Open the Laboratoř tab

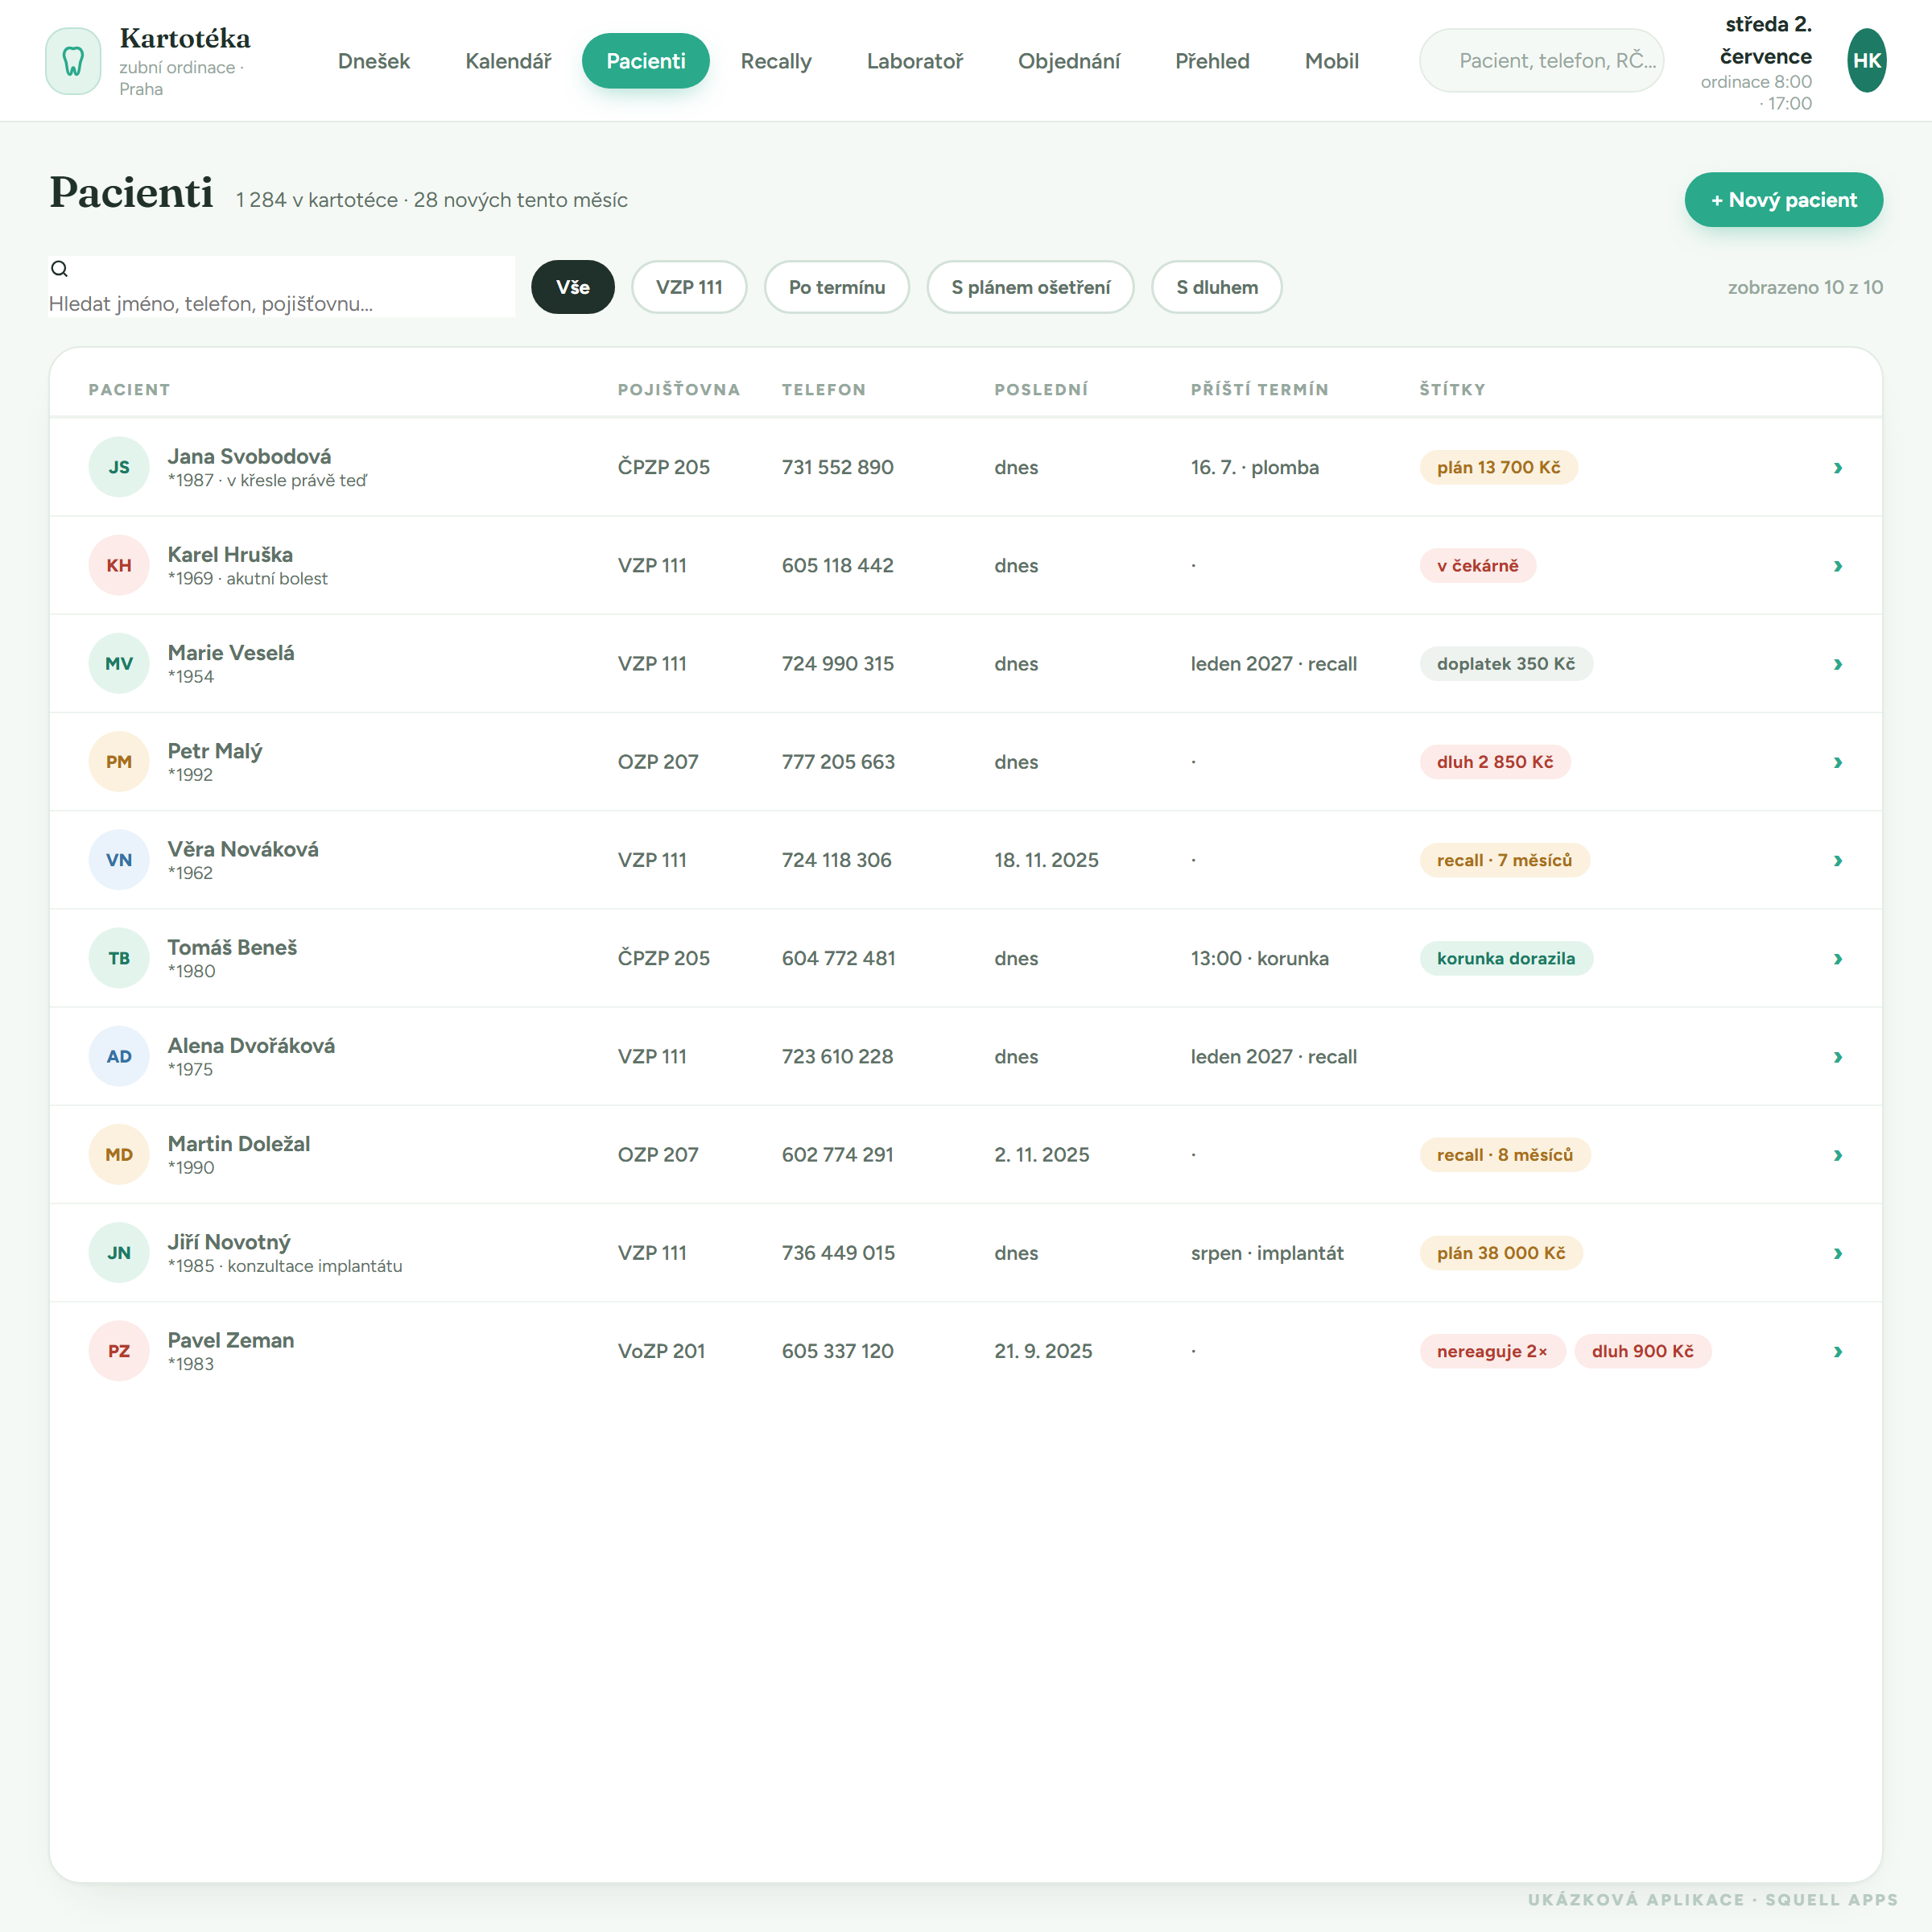pyautogui.click(x=914, y=61)
